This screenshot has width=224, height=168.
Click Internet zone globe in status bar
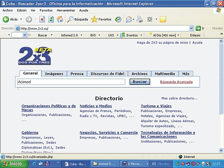[181, 157]
